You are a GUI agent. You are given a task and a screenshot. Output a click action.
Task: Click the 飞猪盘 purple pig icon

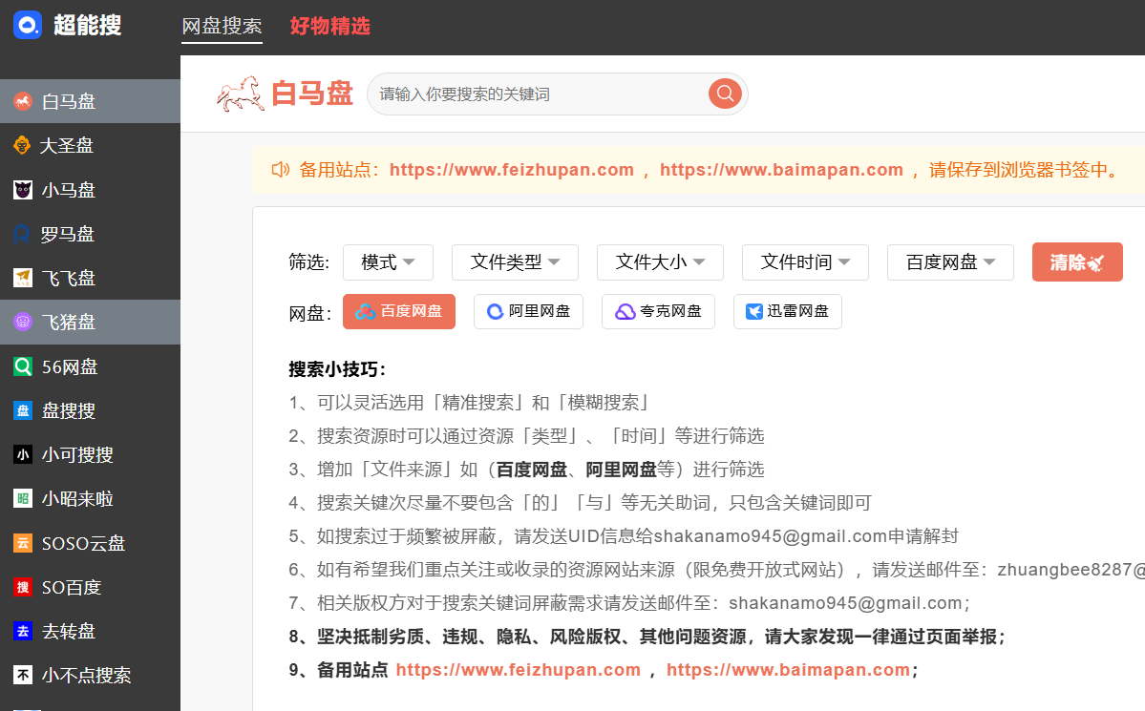pyautogui.click(x=23, y=322)
